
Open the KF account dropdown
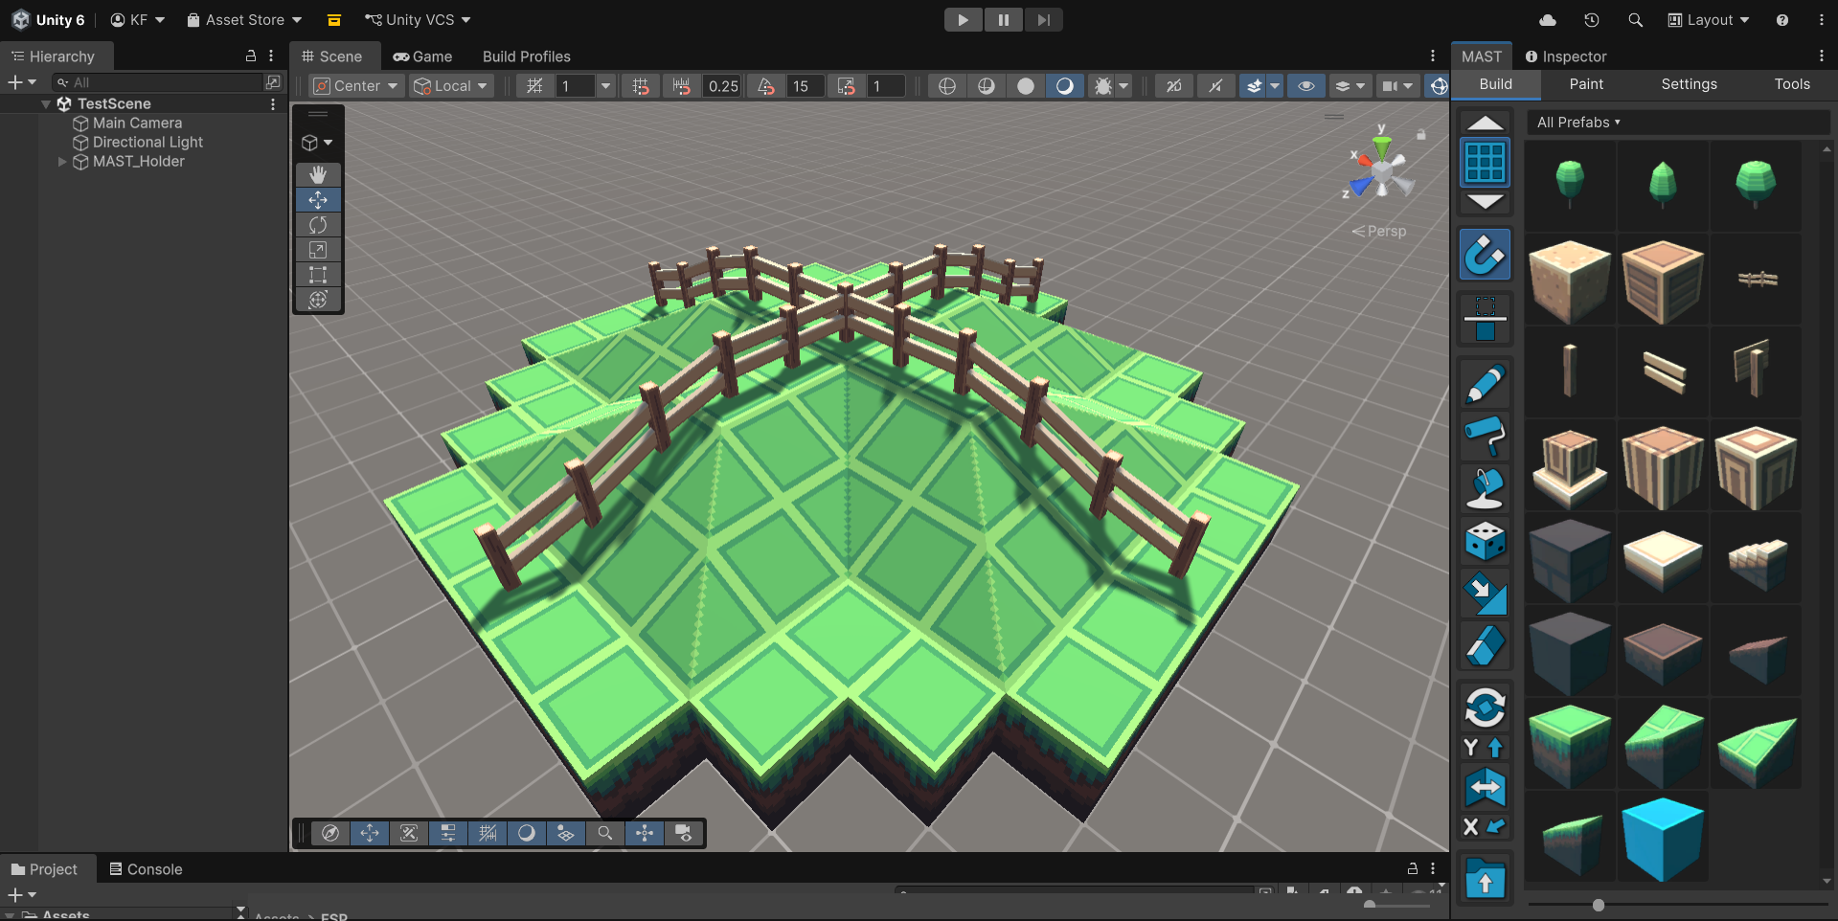[138, 20]
